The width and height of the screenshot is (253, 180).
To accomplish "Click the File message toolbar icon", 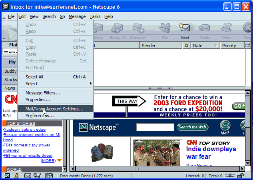I will 165,31.
